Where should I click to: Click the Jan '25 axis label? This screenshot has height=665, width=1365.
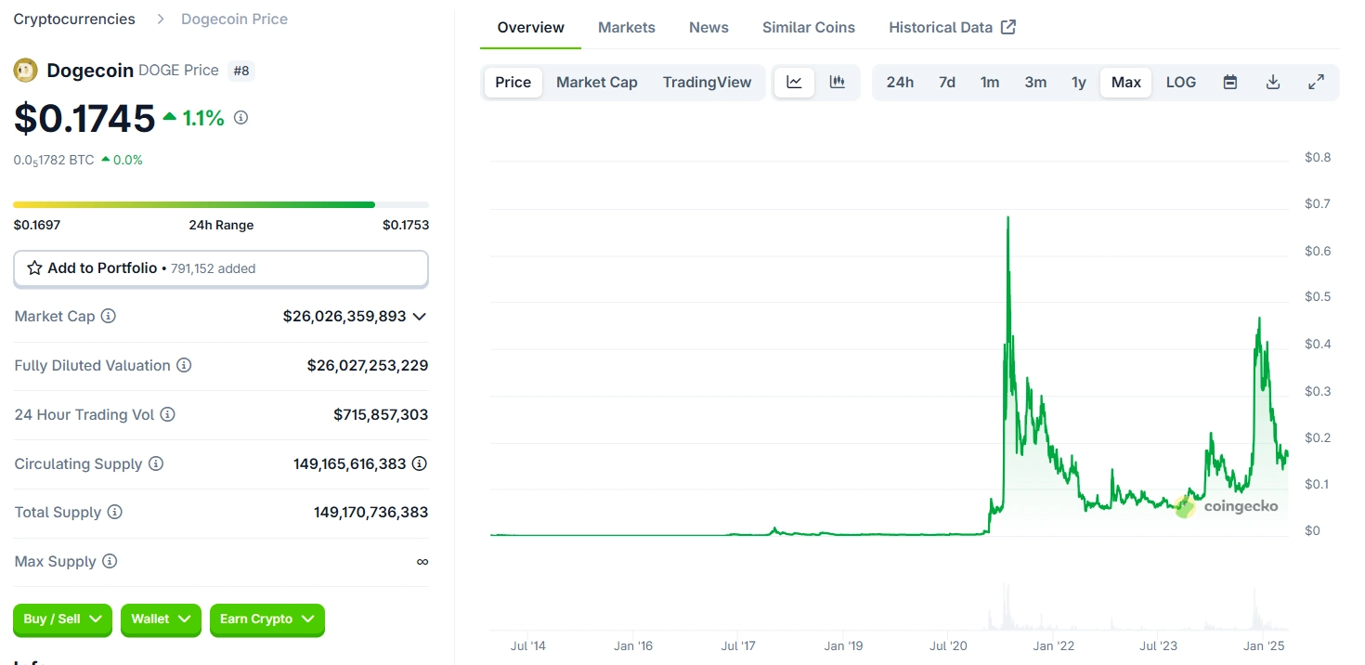point(1265,645)
